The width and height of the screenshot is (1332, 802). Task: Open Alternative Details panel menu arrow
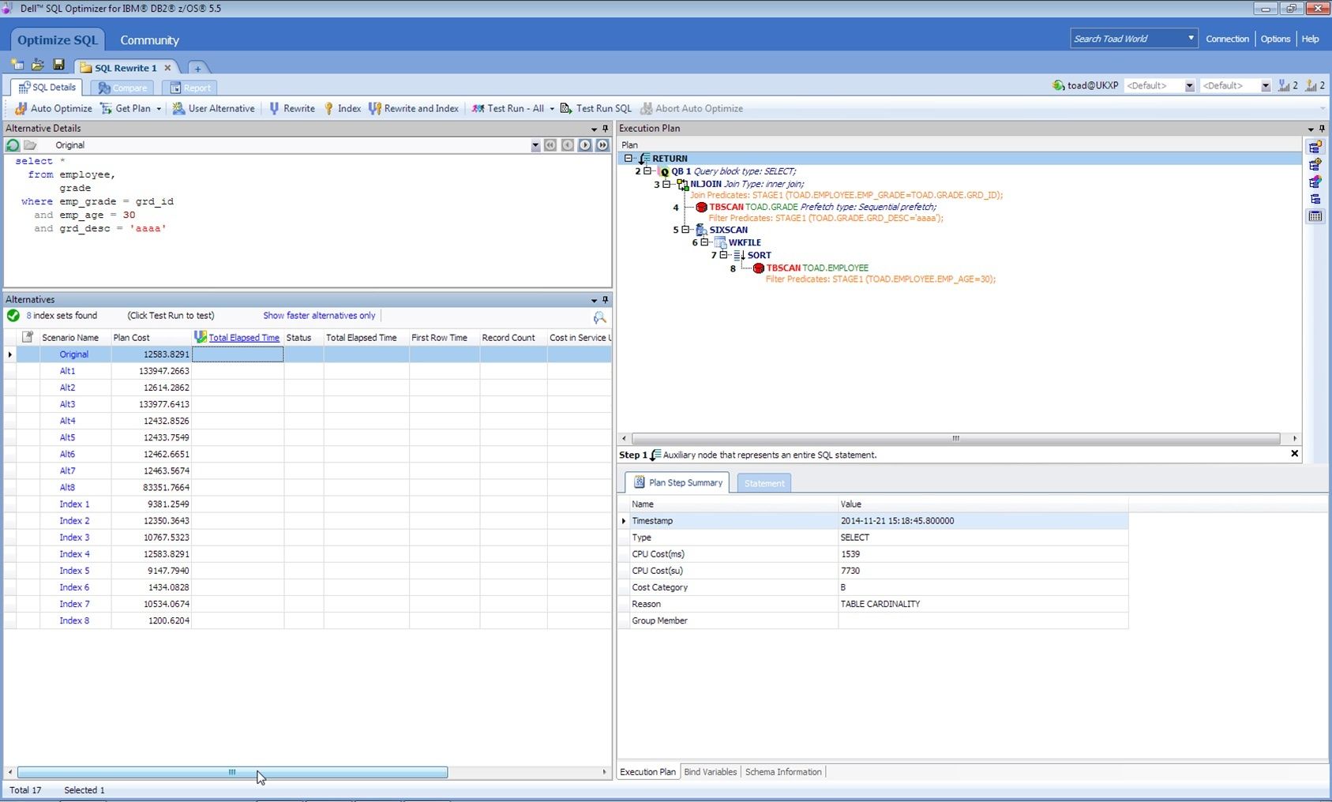click(594, 129)
